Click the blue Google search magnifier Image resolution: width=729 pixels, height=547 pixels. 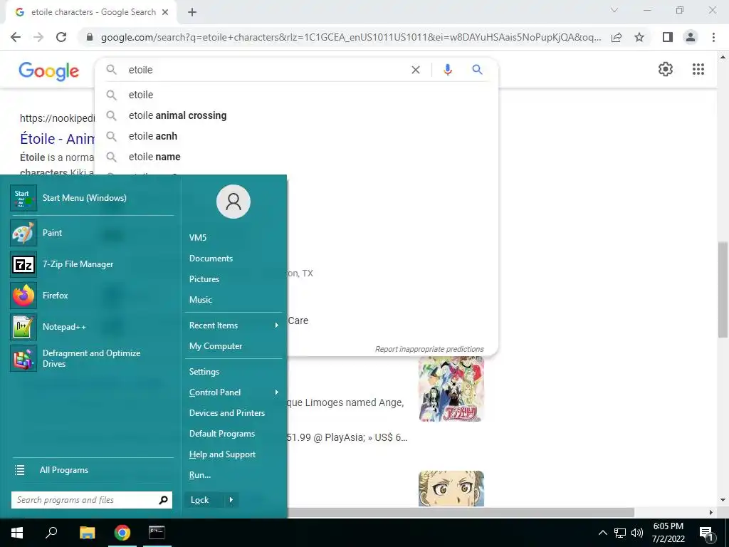pos(477,70)
